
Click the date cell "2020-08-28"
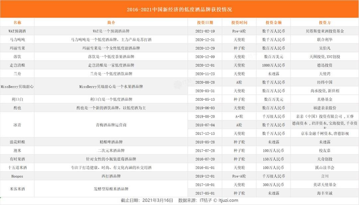point(205,82)
